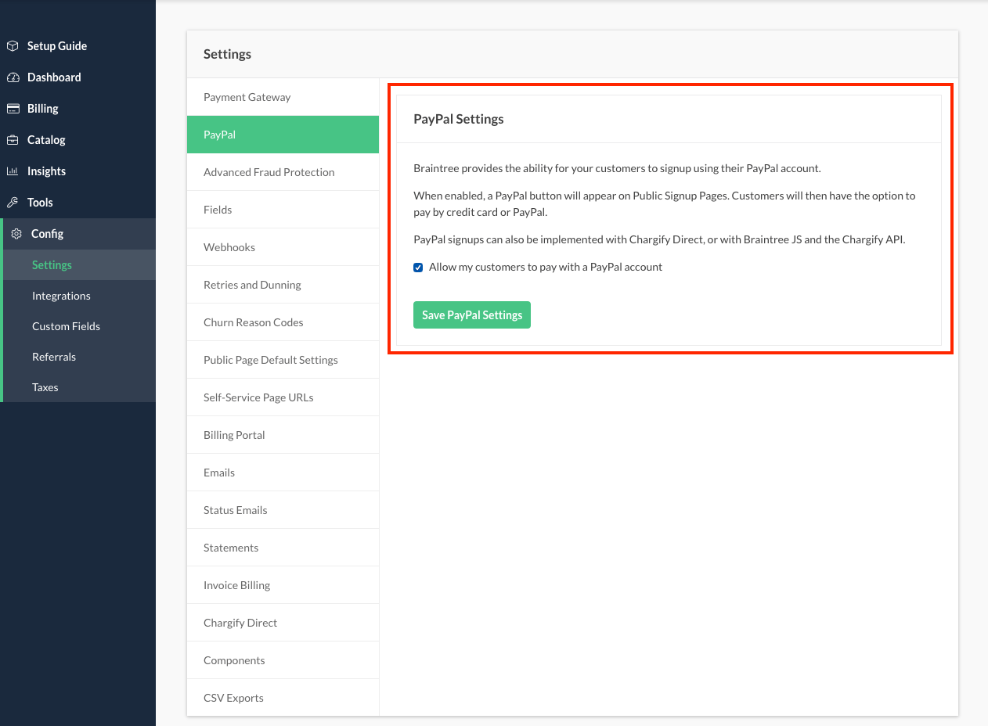Open the Webhooks settings section

pos(229,247)
